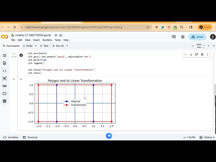Screen dimensions: 216x162
Task: Star the notebook matrix-LT-MAT1004.ipynb
Action: tap(56, 35)
